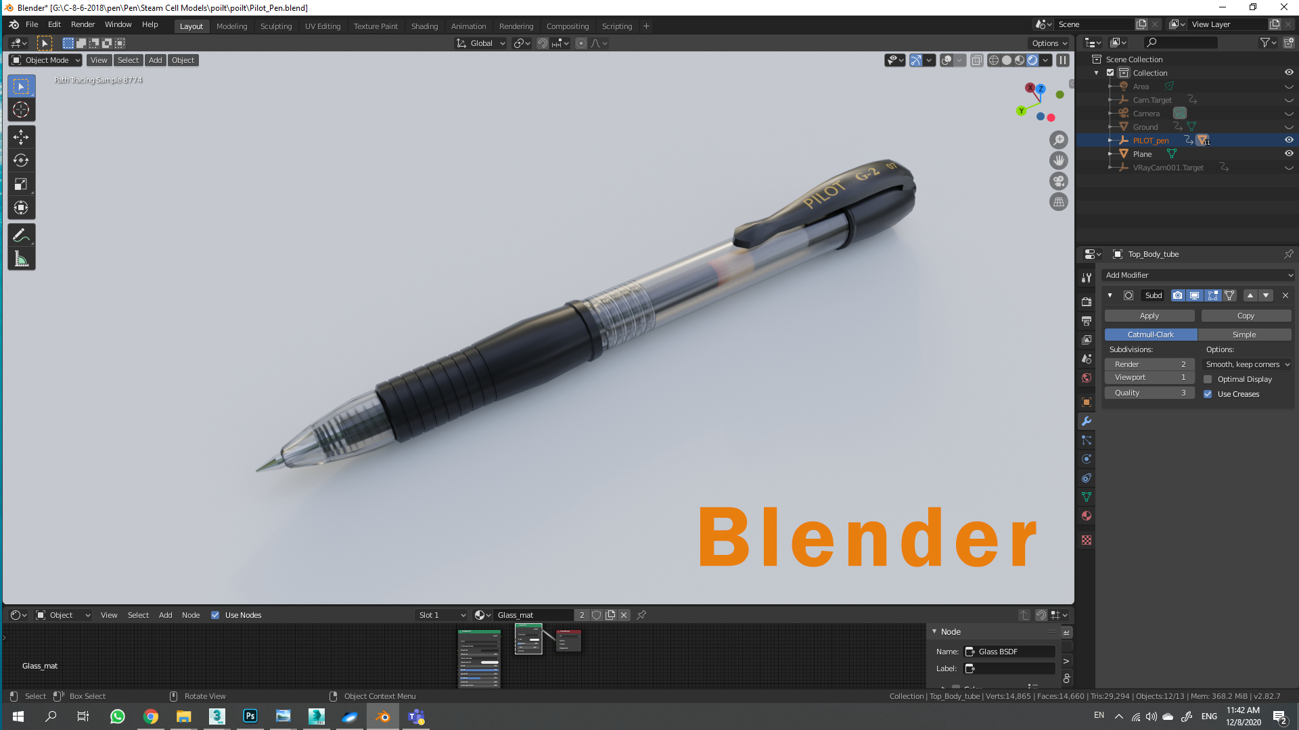1299x730 pixels.
Task: Open the Object Data properties tab
Action: (x=1087, y=497)
